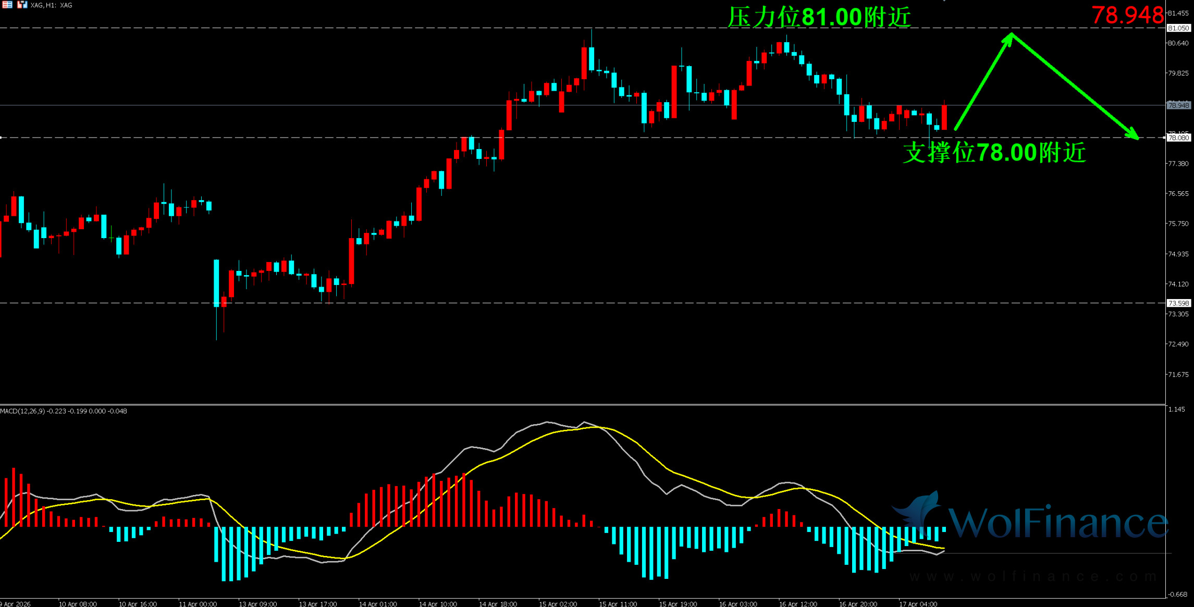This screenshot has width=1194, height=607.
Task: Click the 81.050 price label
Action: (1178, 28)
